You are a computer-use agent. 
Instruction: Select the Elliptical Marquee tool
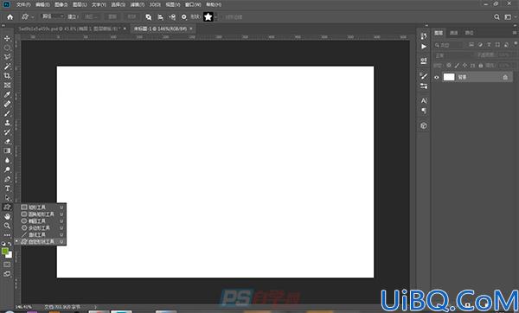(x=7, y=48)
